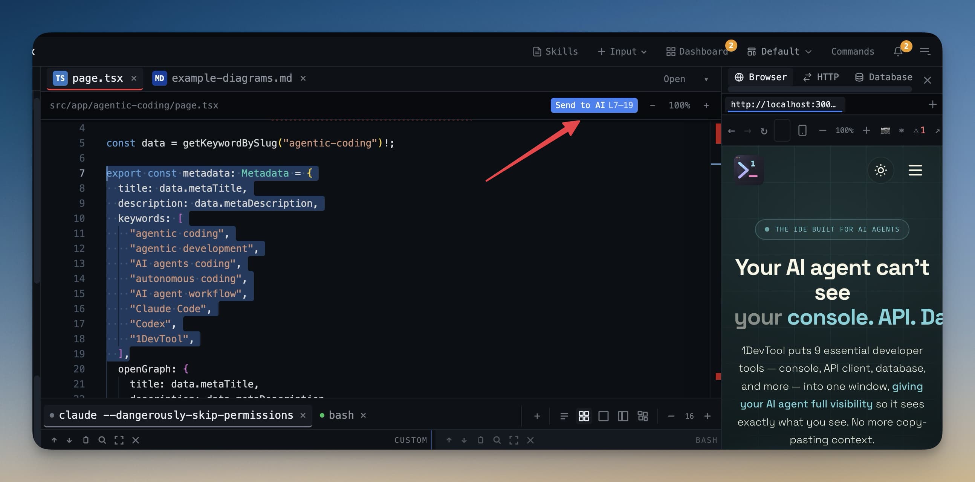Toggle grid layout for terminal panes
The width and height of the screenshot is (975, 482).
tap(584, 416)
